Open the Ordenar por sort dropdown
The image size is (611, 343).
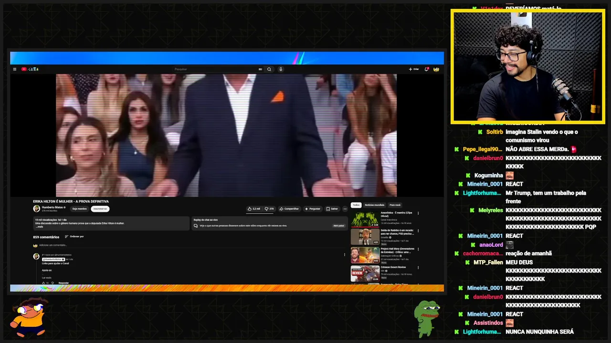tap(74, 236)
